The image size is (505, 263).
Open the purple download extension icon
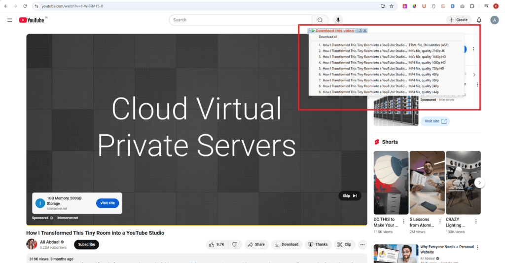[405, 6]
